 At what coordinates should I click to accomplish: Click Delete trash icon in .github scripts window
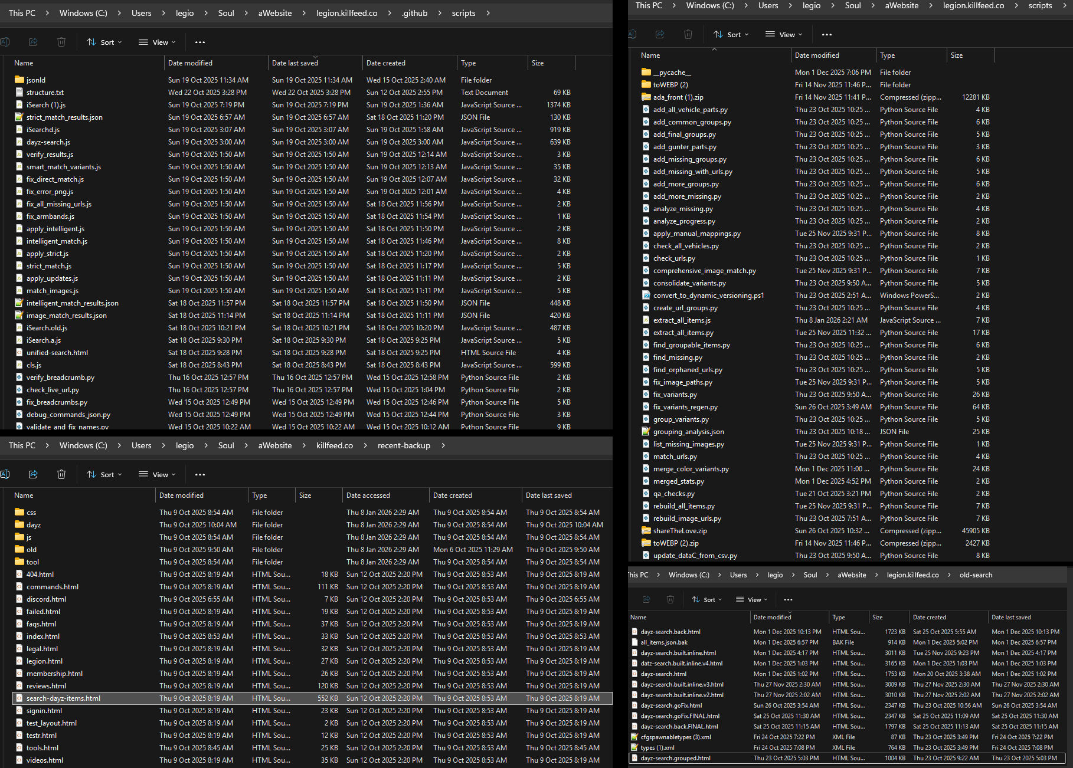click(x=61, y=42)
